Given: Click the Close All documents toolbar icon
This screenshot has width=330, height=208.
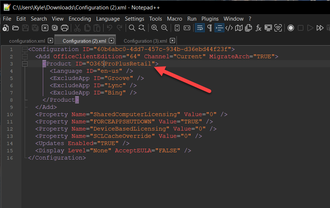Looking at the screenshot, I should [55, 28].
